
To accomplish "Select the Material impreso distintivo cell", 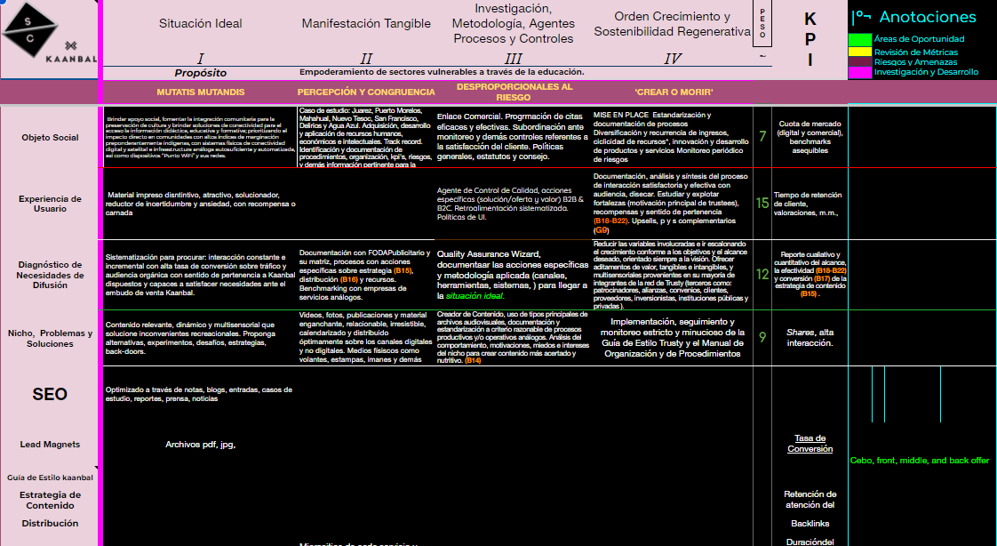I will [200, 204].
